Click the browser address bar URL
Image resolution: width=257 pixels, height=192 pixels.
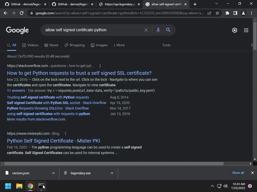point(119,13)
